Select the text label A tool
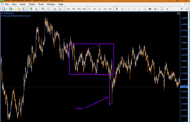The height and width of the screenshot is (122, 190). pyautogui.click(x=167, y=9)
